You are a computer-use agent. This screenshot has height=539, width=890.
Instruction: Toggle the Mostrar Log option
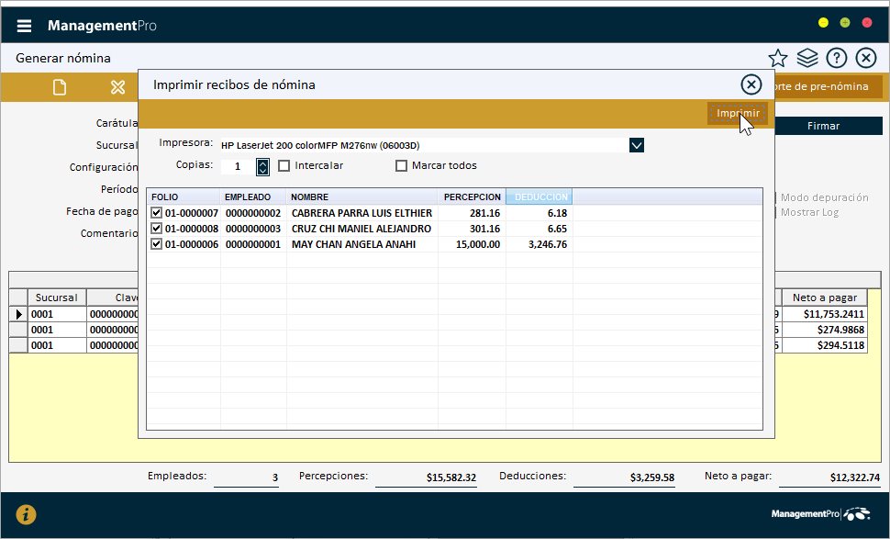809,212
